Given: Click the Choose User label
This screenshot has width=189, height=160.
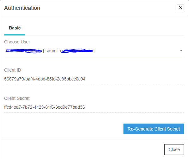Looking at the screenshot, I should [17, 42].
